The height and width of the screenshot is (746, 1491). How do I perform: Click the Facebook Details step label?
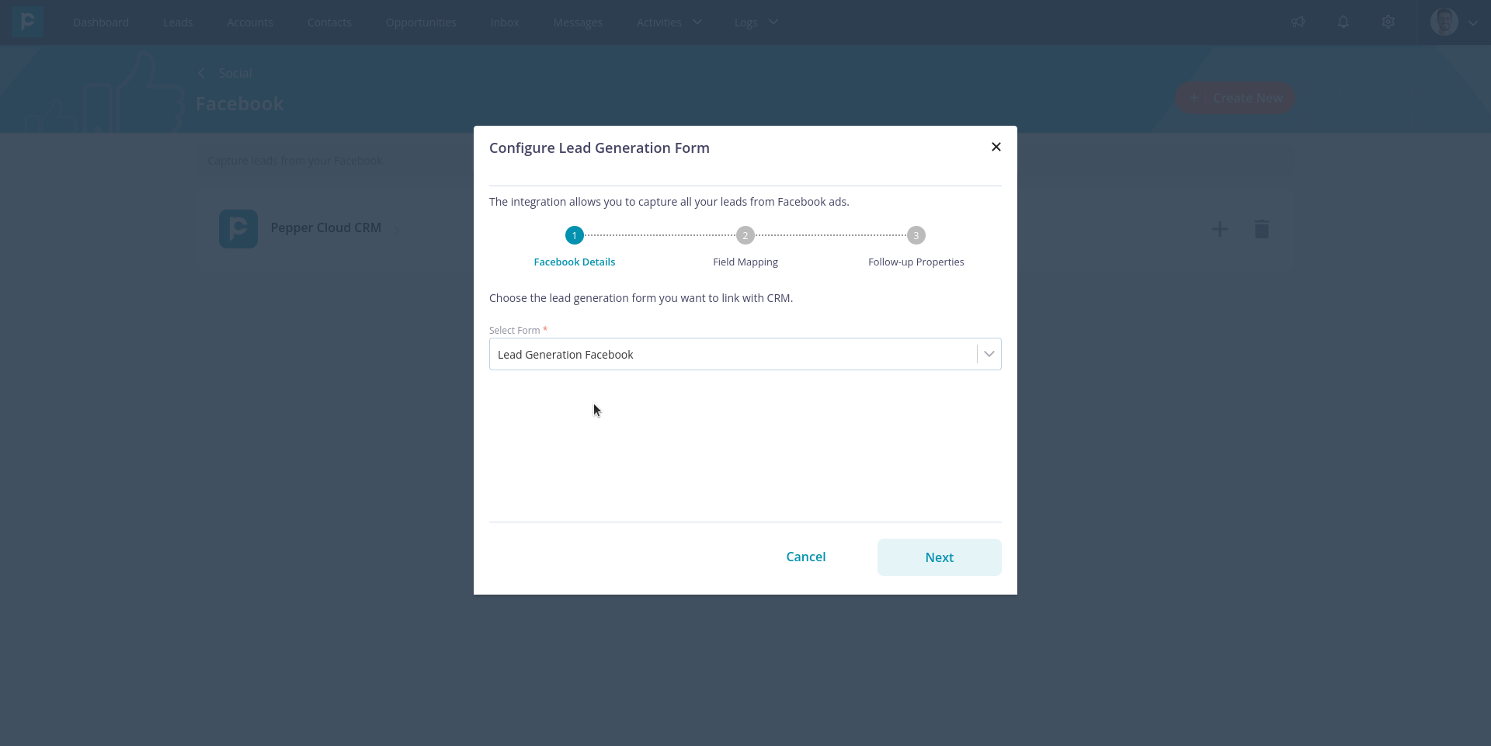(x=575, y=262)
